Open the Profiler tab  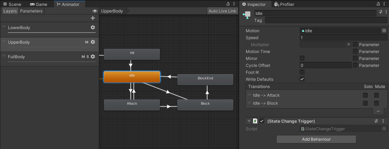[284, 5]
